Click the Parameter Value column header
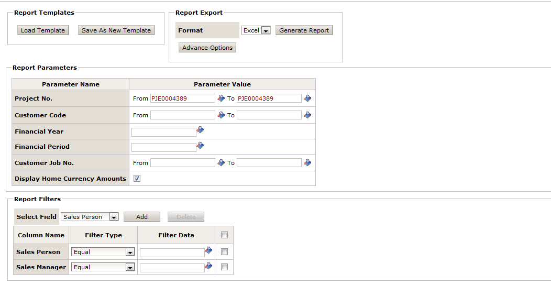Screen dimensions: 551x286 223,84
